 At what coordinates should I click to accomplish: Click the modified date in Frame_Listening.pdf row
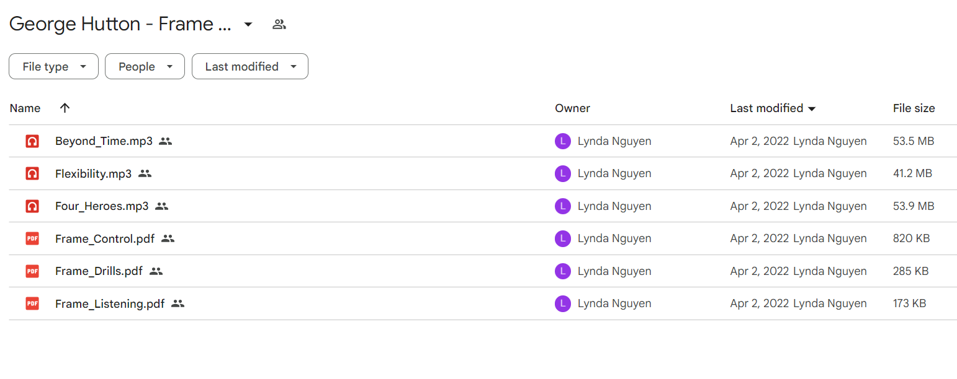click(760, 303)
